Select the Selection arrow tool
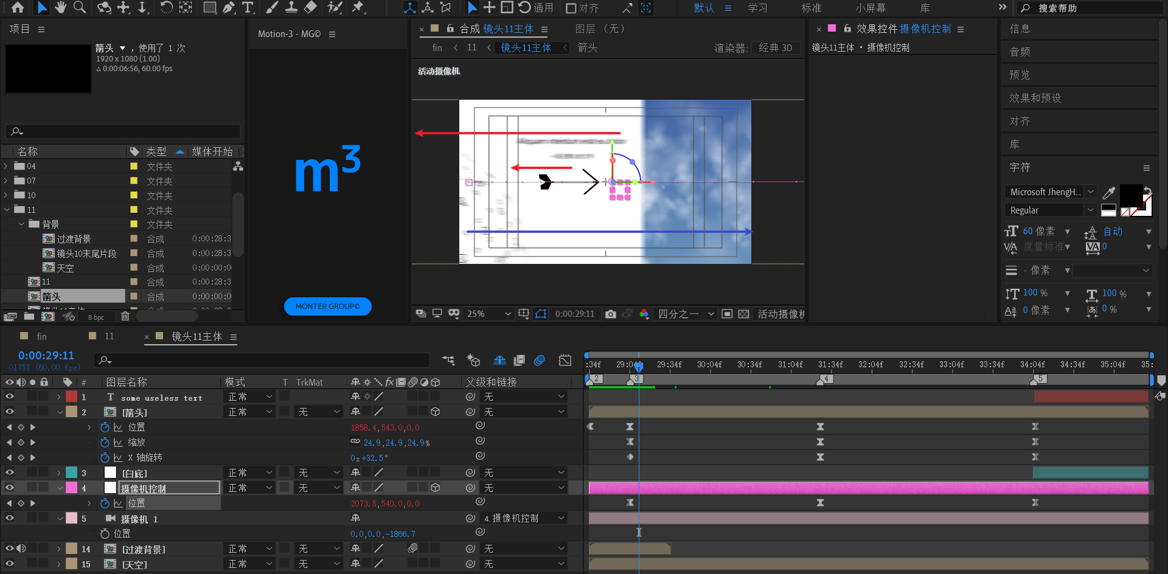Viewport: 1168px width, 574px height. click(41, 7)
